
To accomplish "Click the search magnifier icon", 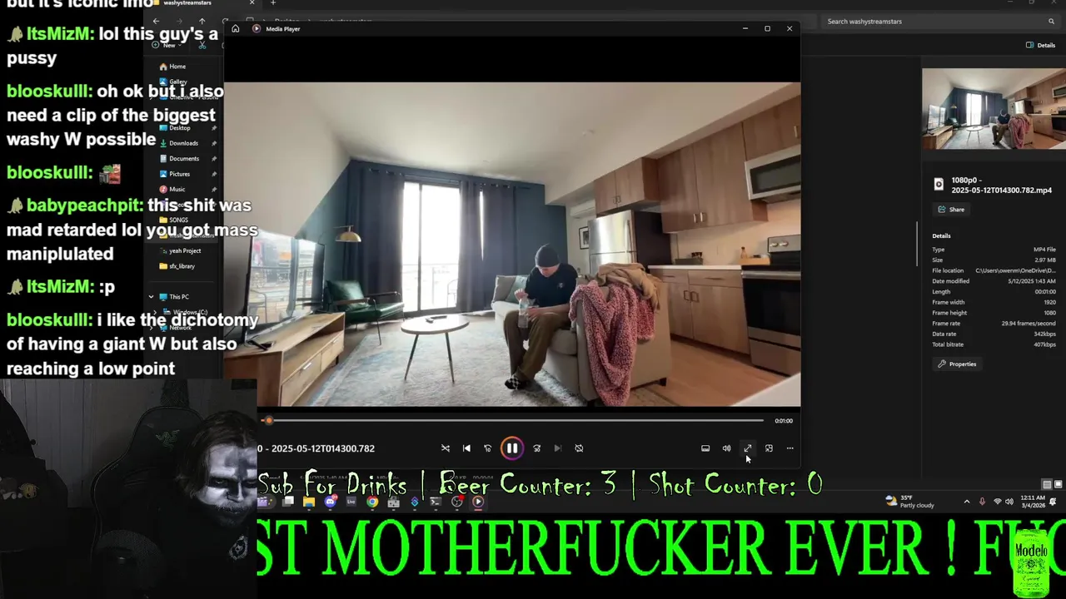I will tap(1051, 22).
